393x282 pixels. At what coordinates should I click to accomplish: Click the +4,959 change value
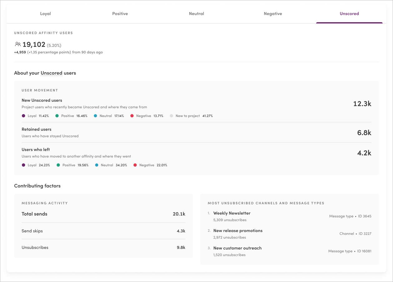20,52
